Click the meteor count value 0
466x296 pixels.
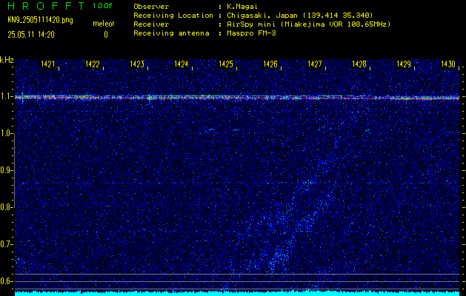pyautogui.click(x=106, y=35)
